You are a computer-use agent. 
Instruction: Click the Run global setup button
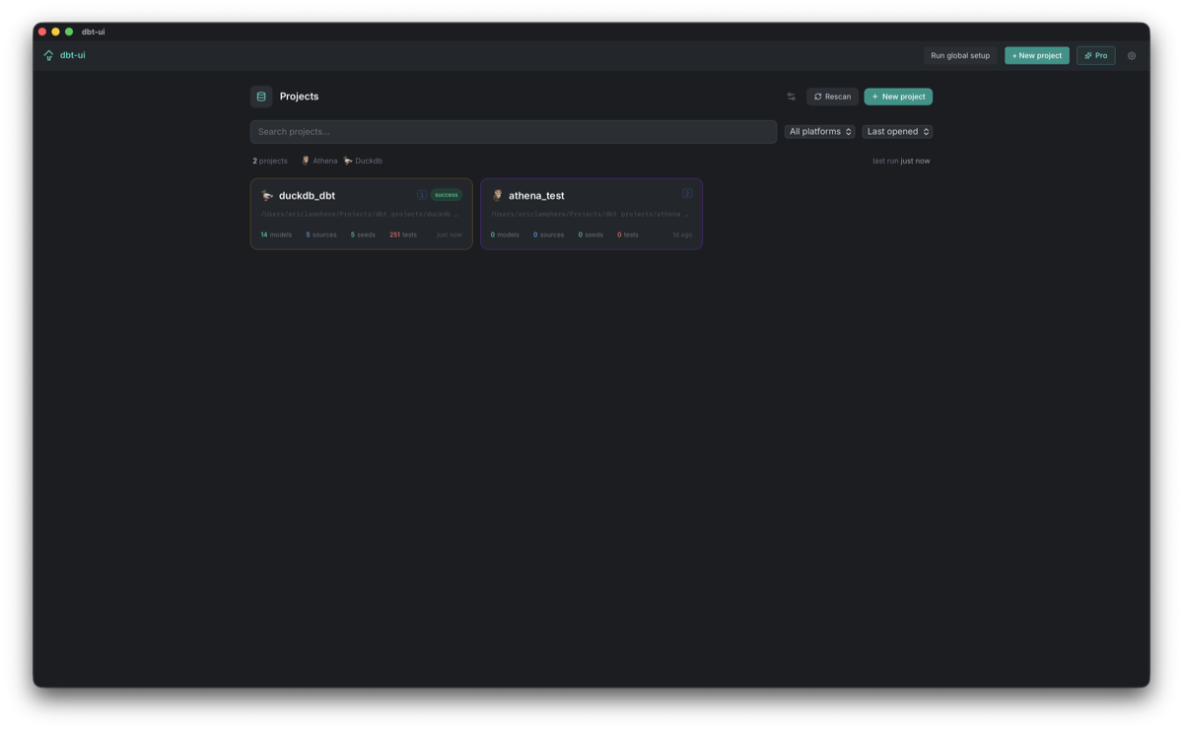pyautogui.click(x=960, y=55)
